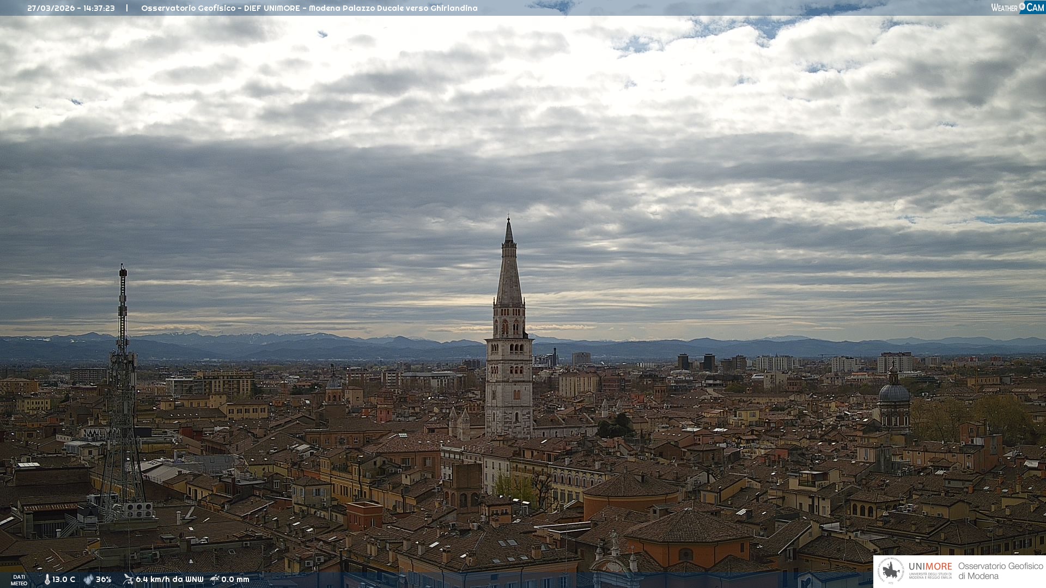Click the 6.4 km/h da WNW wind reading
Viewport: 1046px width, 588px height.
point(169,579)
